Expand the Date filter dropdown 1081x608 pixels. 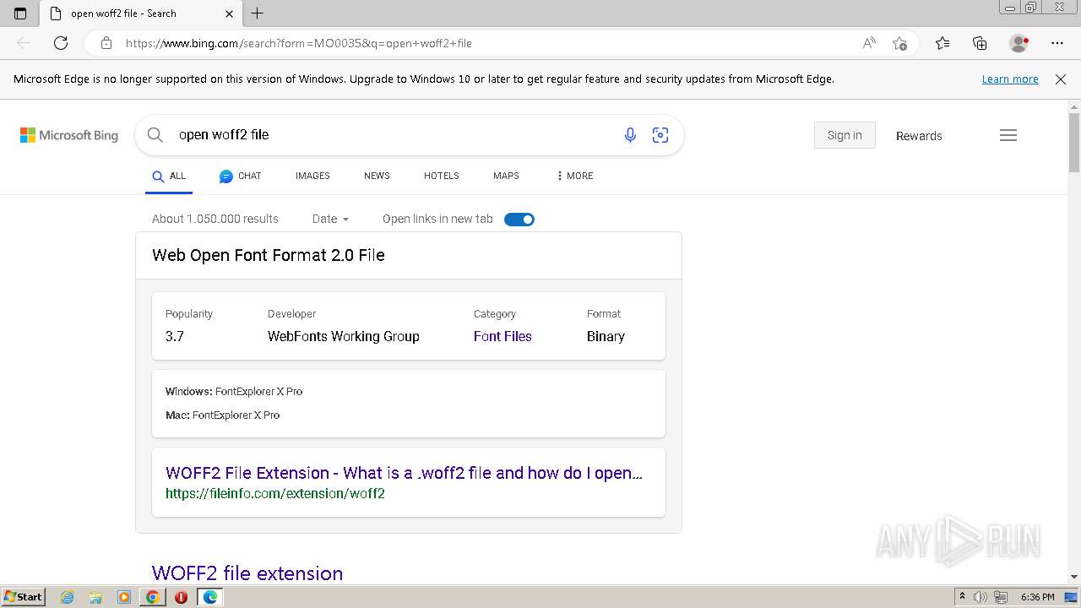click(x=330, y=219)
